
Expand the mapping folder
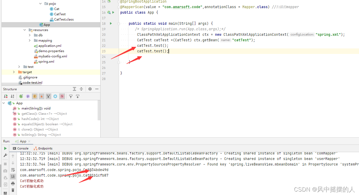[x=30, y=41]
